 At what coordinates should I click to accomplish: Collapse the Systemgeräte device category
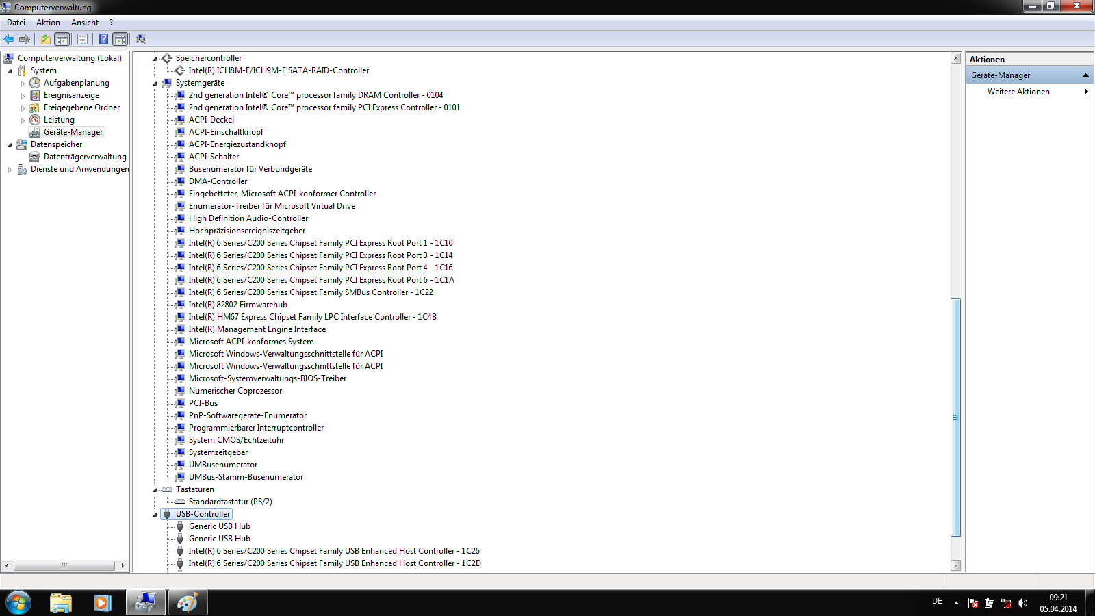click(x=155, y=84)
